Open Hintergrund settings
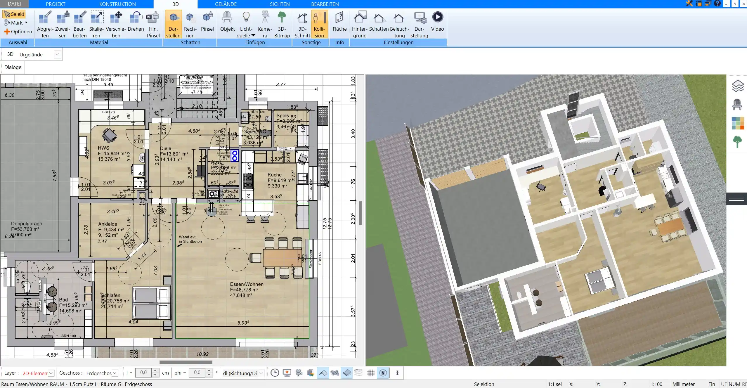747x388 pixels. [x=360, y=24]
